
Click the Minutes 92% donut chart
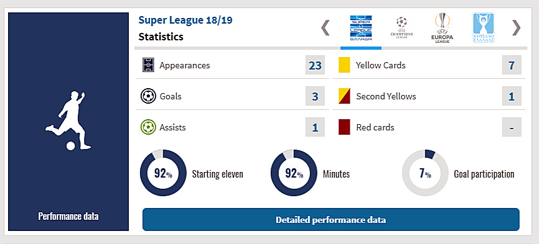click(x=294, y=173)
